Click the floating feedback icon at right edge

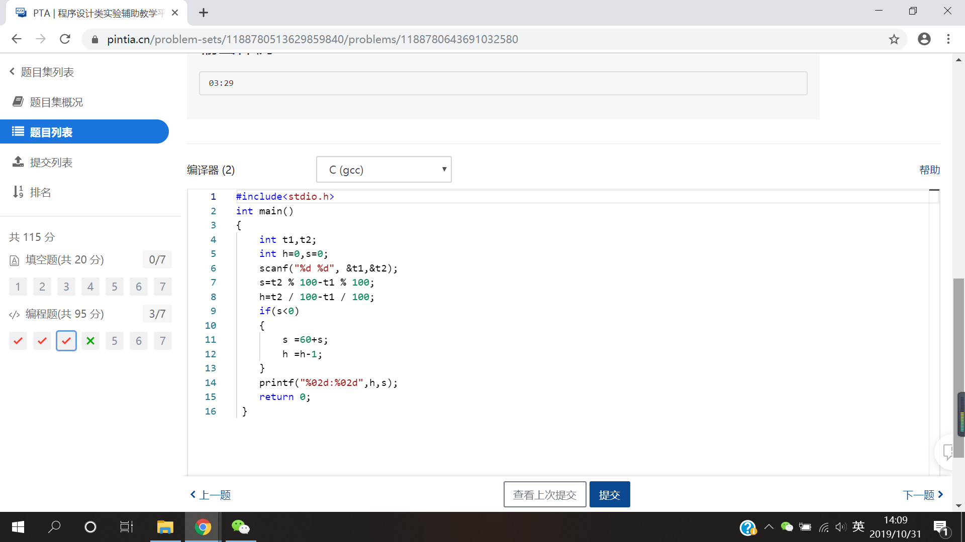pos(948,452)
